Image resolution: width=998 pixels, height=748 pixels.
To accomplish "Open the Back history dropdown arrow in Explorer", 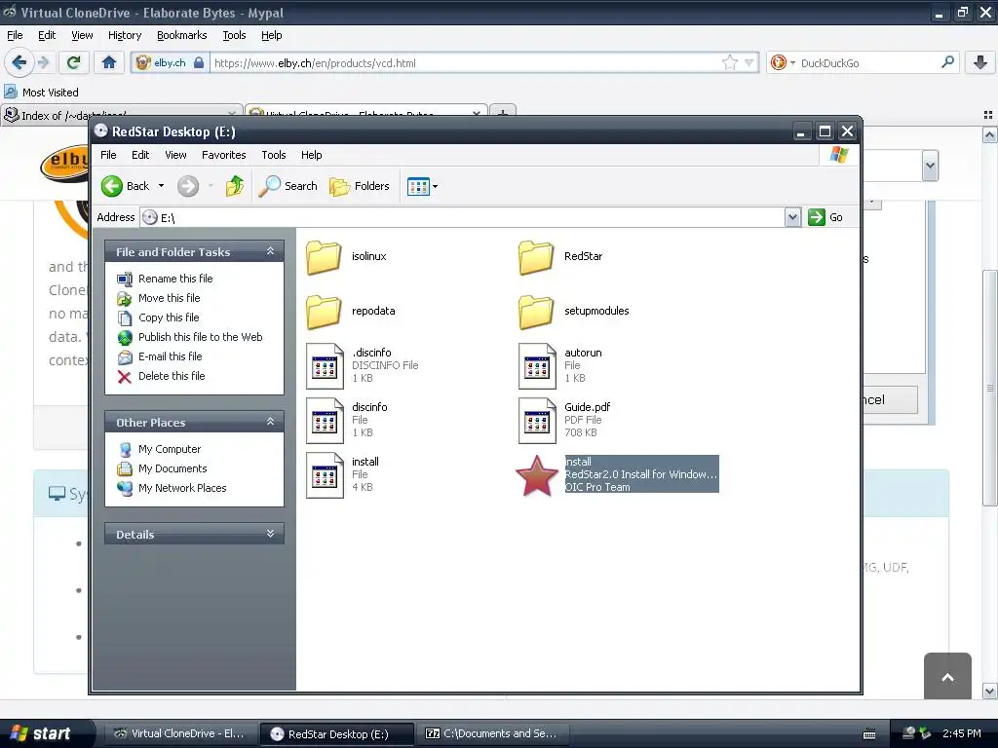I will (161, 186).
